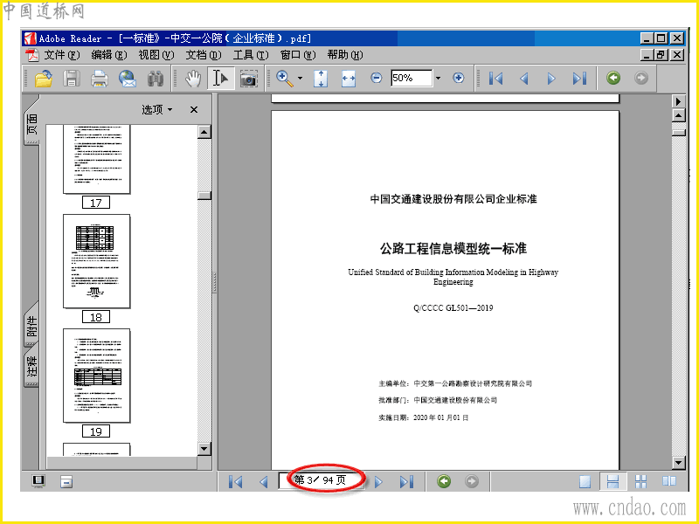Image resolution: width=699 pixels, height=524 pixels.
Task: Select the Hand tool
Action: point(193,79)
